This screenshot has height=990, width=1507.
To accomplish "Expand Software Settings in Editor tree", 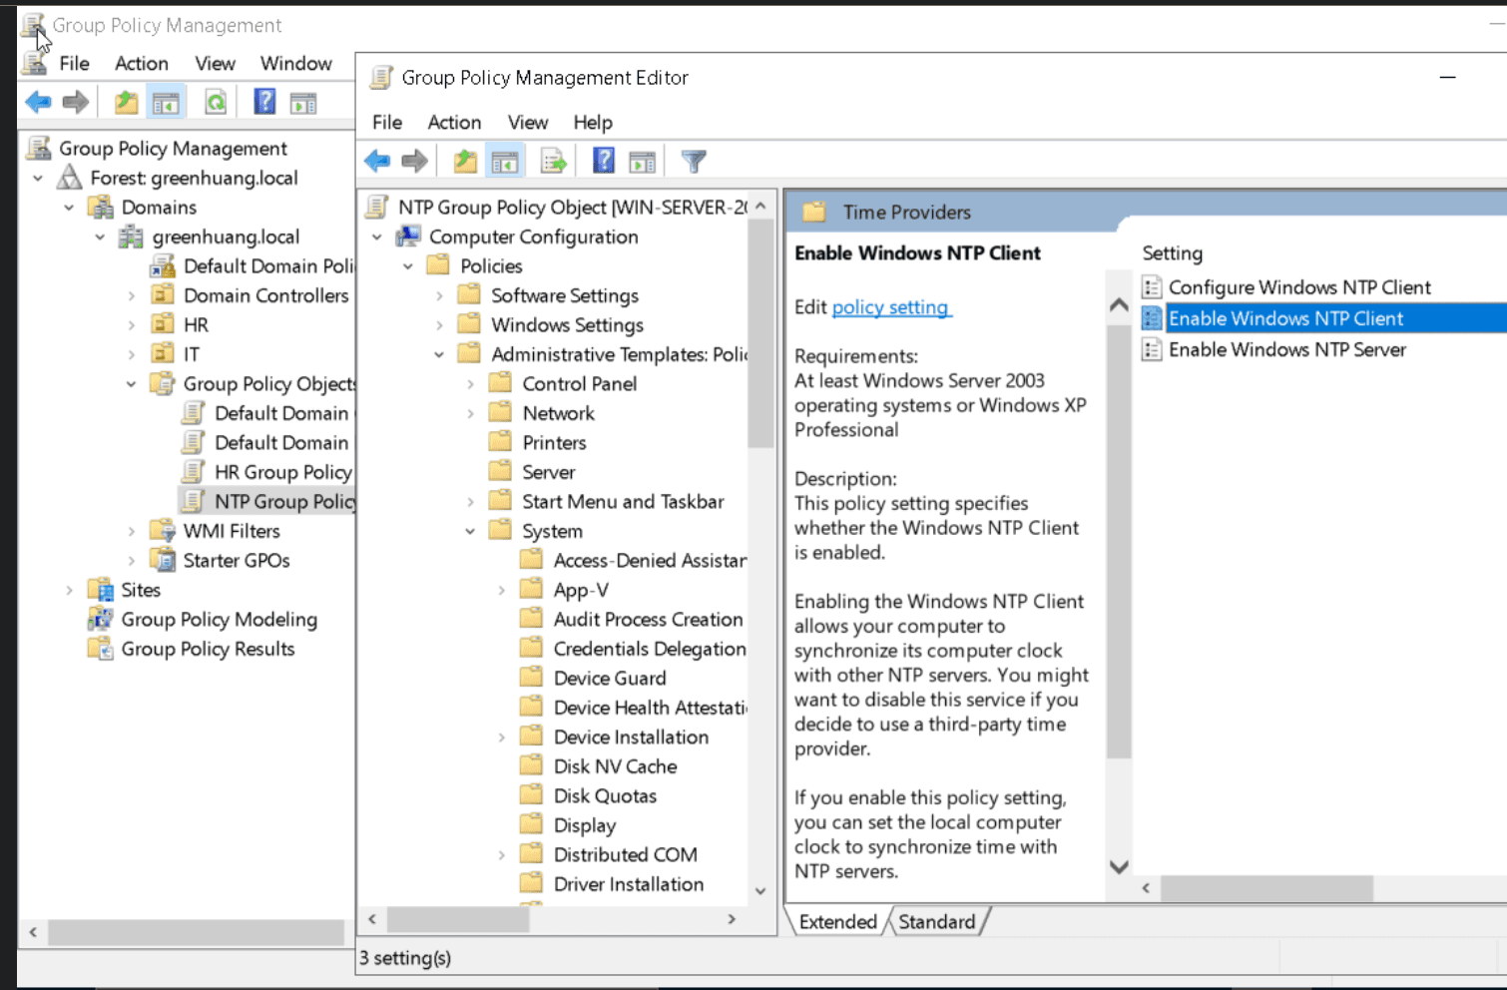I will [439, 295].
